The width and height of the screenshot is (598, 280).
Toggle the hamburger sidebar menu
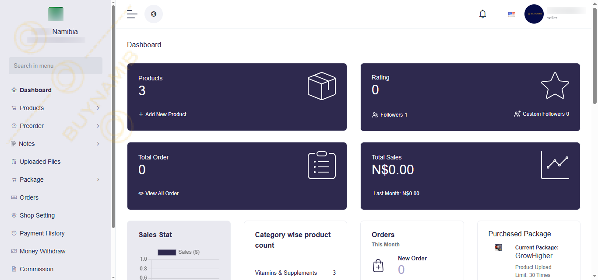point(132,14)
